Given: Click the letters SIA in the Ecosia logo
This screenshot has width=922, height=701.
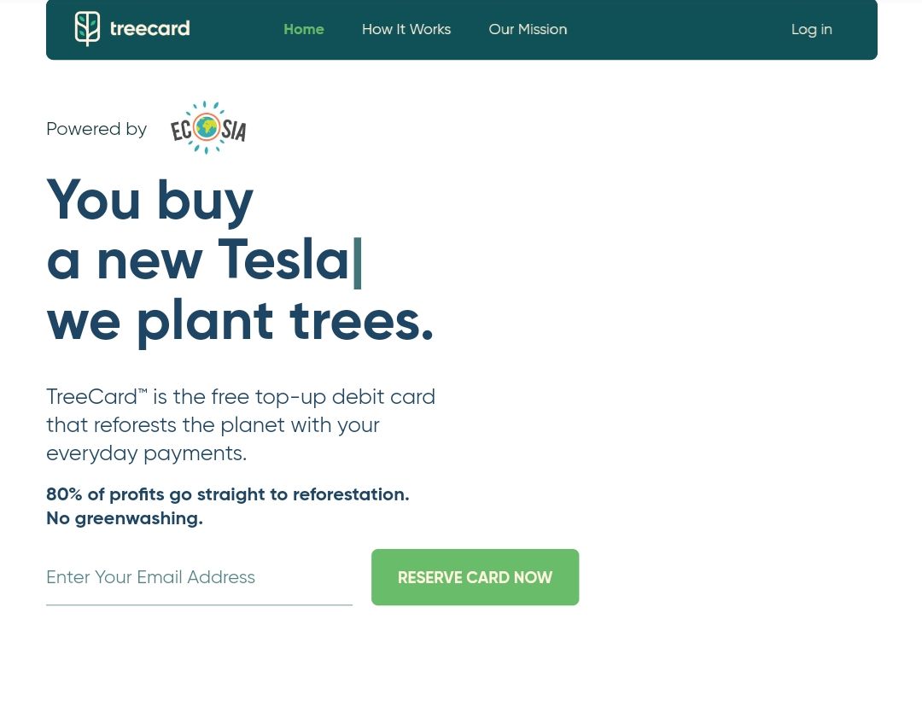Looking at the screenshot, I should coord(233,130).
